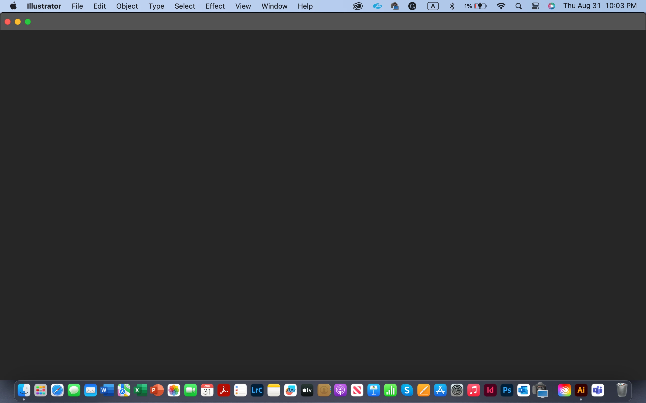Open the Illustrator application menu
646x403 pixels.
pyautogui.click(x=44, y=6)
